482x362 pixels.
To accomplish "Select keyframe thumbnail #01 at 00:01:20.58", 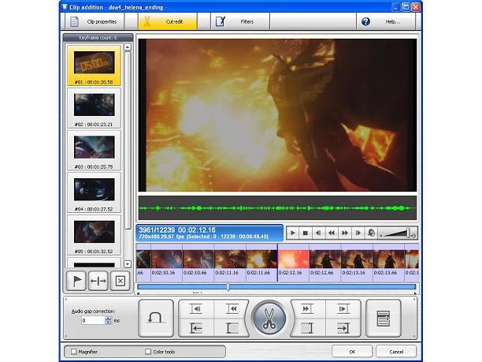I will pos(94,65).
